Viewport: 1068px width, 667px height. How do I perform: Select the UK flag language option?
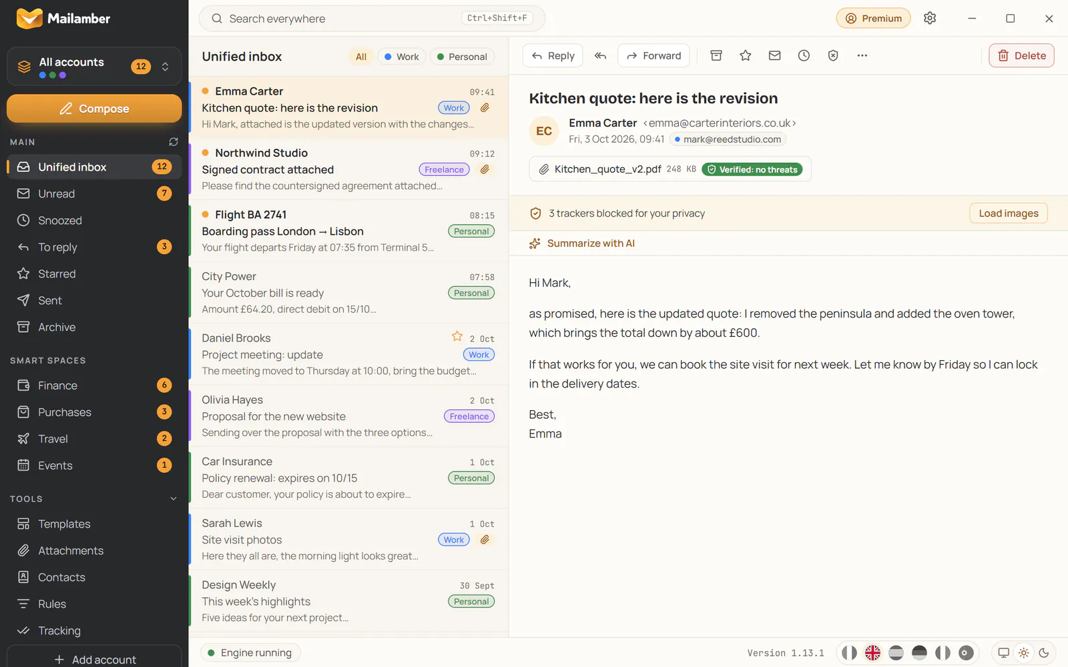click(x=872, y=653)
